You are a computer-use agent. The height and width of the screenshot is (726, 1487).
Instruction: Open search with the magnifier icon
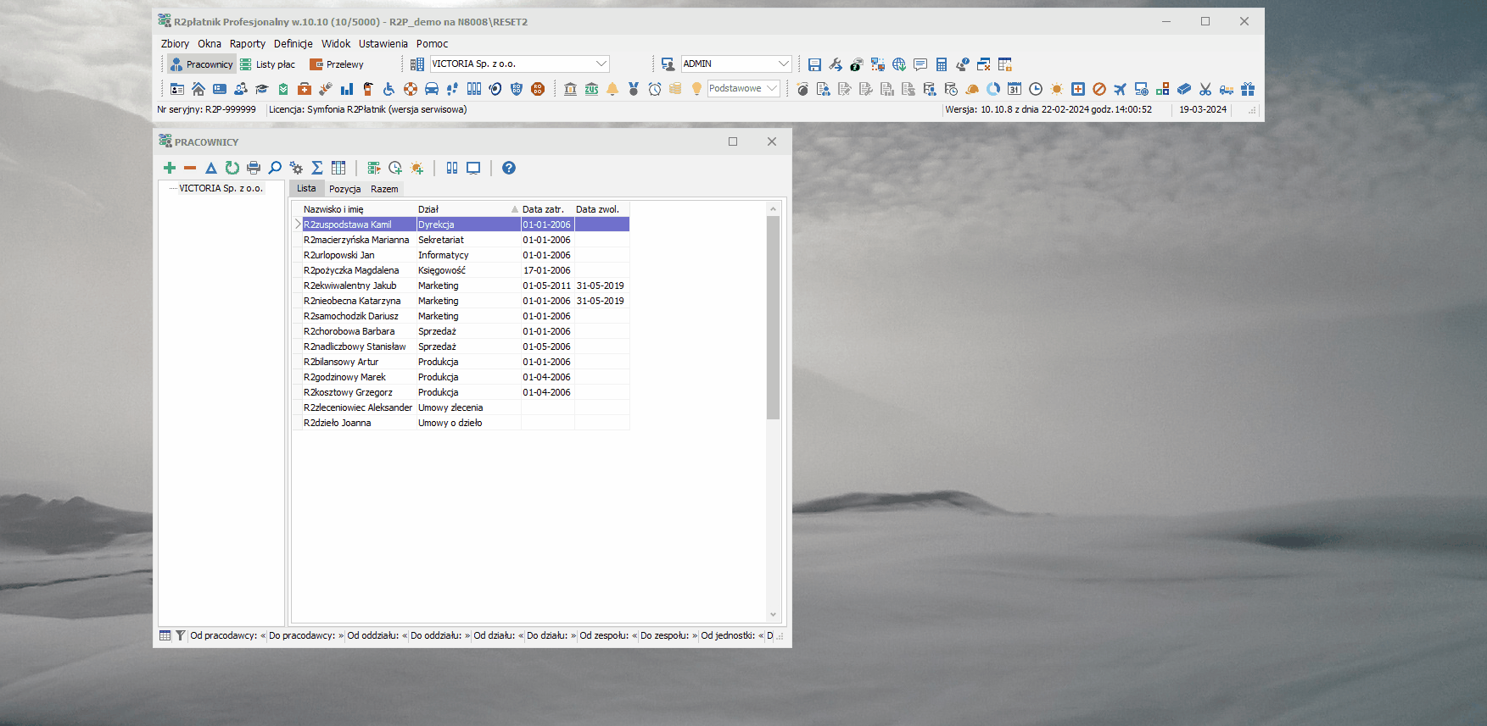pos(275,168)
